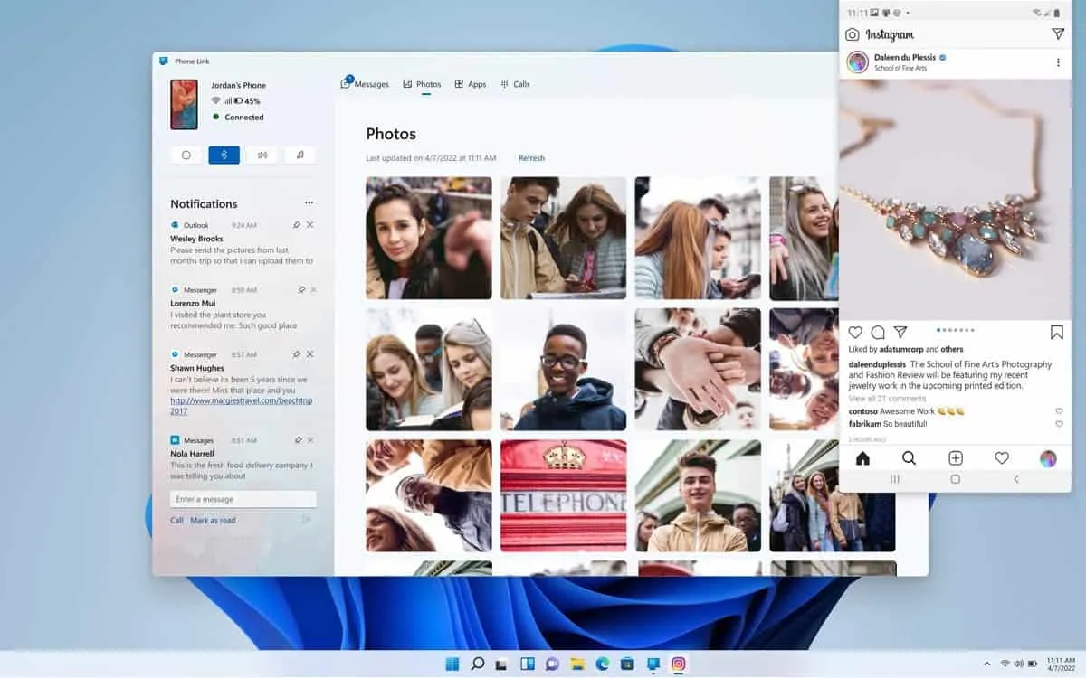Open comments using the speech bubble icon
The width and height of the screenshot is (1086, 678).
(878, 332)
